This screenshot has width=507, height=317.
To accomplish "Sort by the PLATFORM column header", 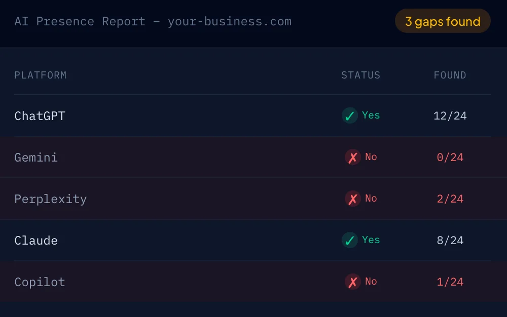I will coord(40,75).
